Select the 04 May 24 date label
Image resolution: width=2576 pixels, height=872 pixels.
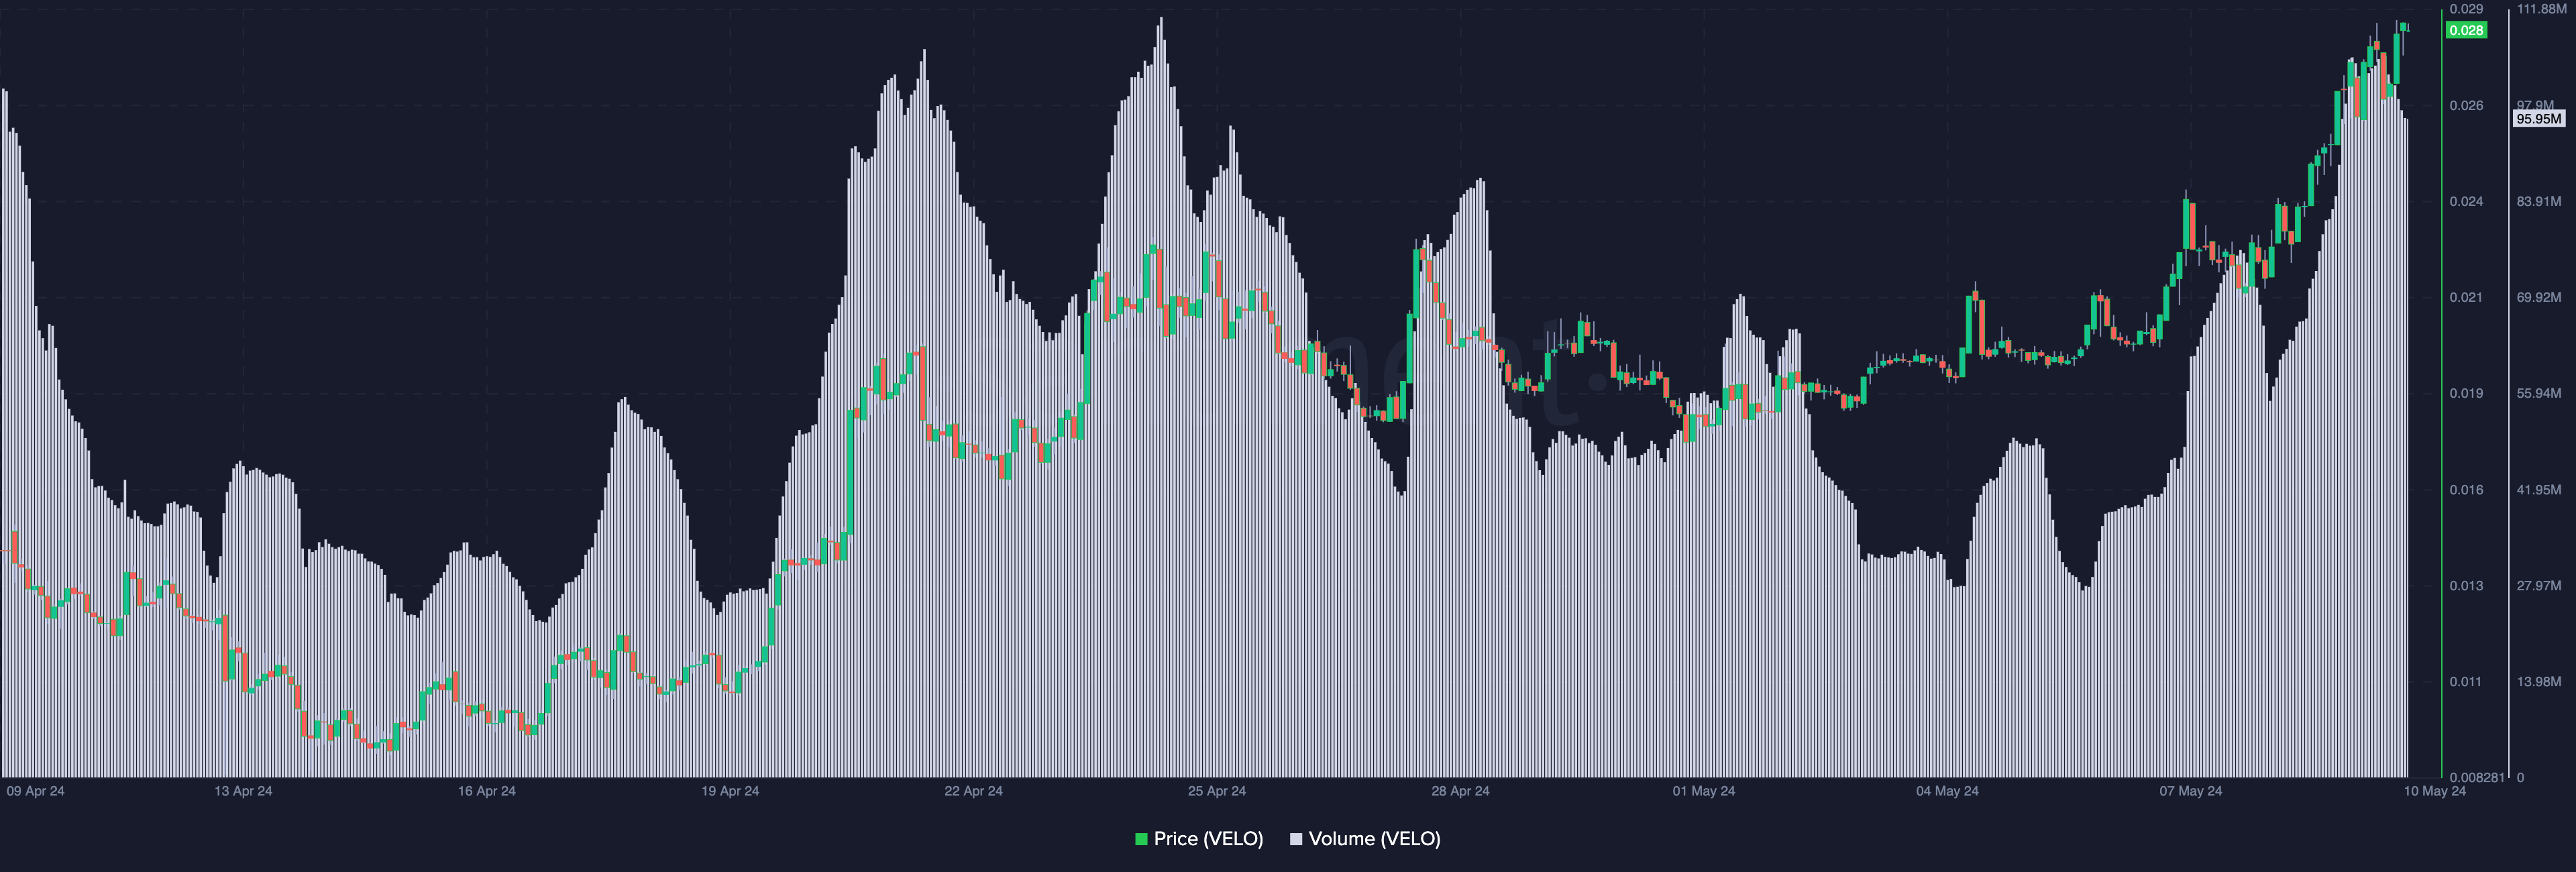(1947, 791)
